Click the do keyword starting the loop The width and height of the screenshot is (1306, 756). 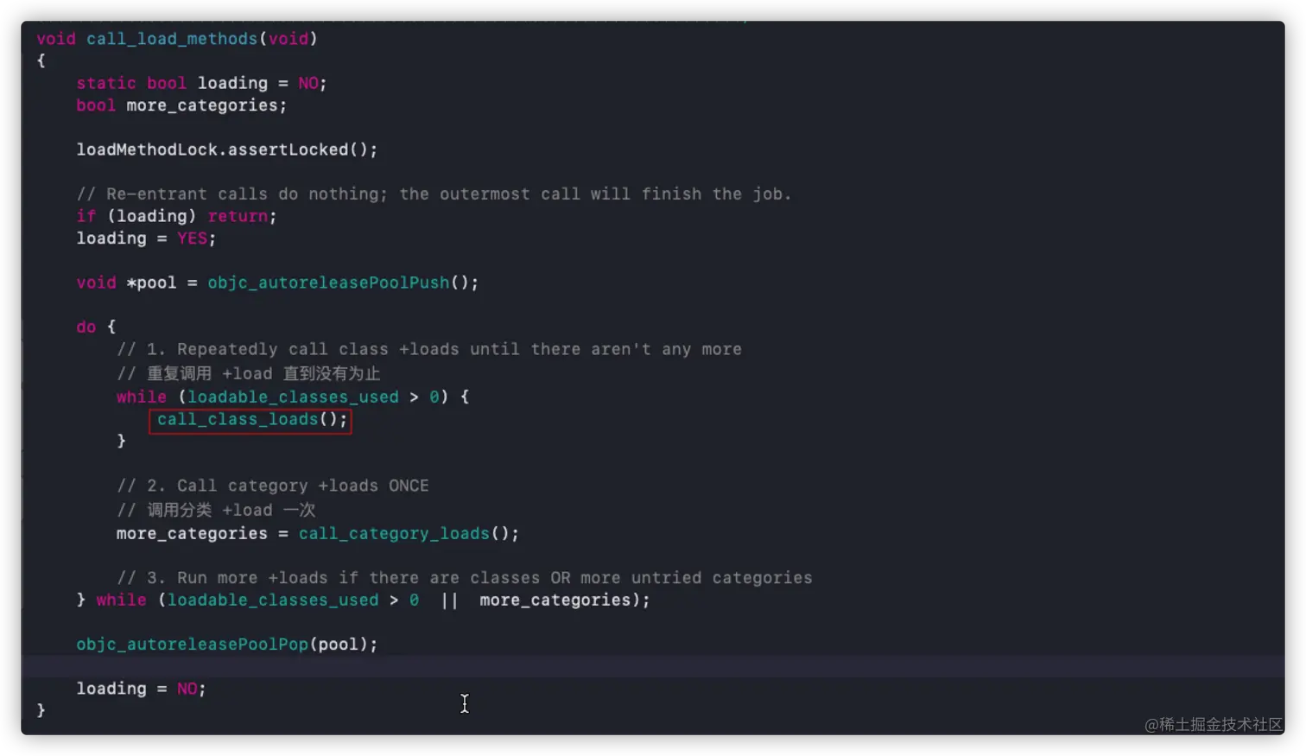85,327
